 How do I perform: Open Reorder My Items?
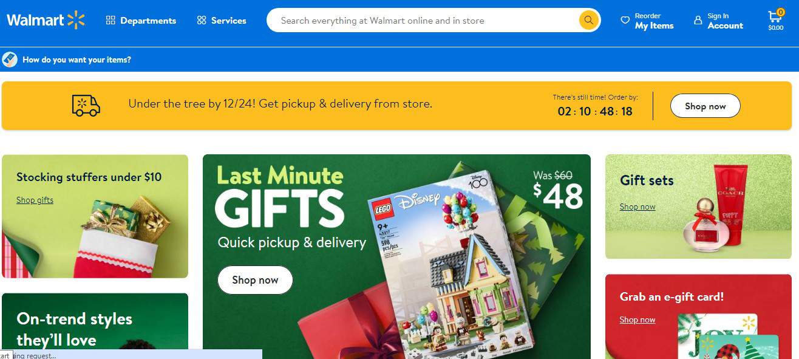coord(647,21)
